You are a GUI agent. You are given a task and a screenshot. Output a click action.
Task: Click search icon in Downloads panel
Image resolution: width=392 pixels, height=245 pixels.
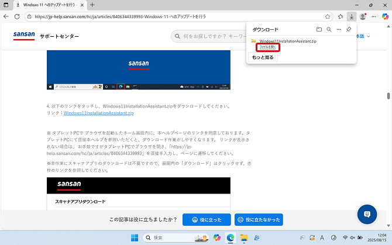329,29
